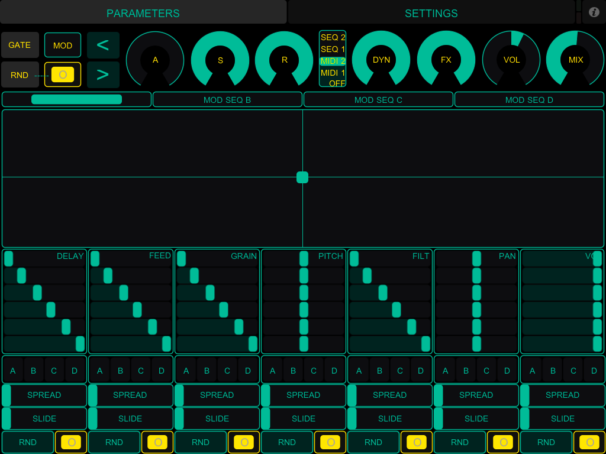Screen dimensions: 606x454
Task: Click the SPREAD slider under FILT
Action: (390, 395)
